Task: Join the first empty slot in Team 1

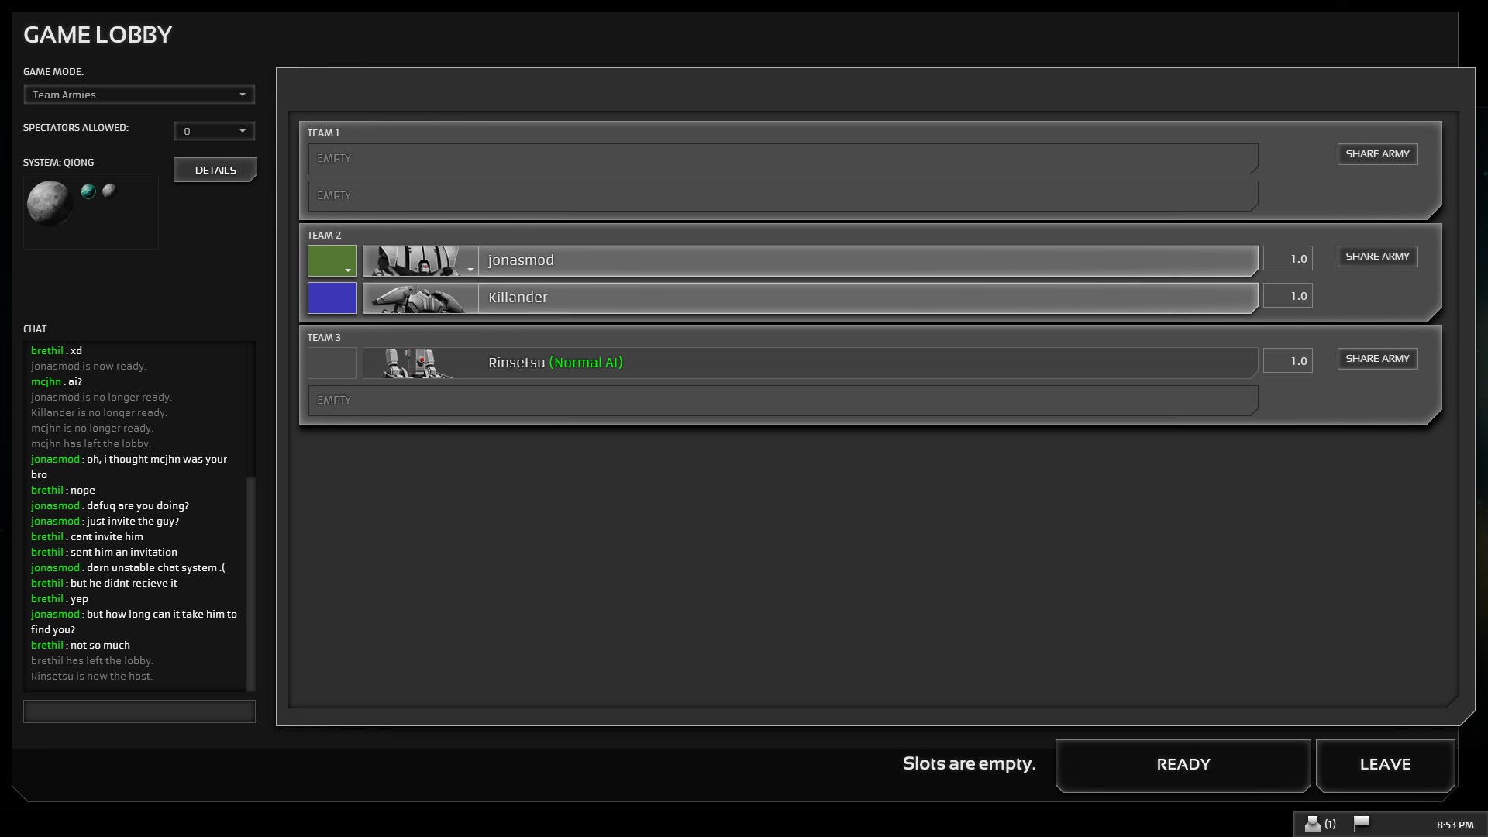Action: click(783, 159)
